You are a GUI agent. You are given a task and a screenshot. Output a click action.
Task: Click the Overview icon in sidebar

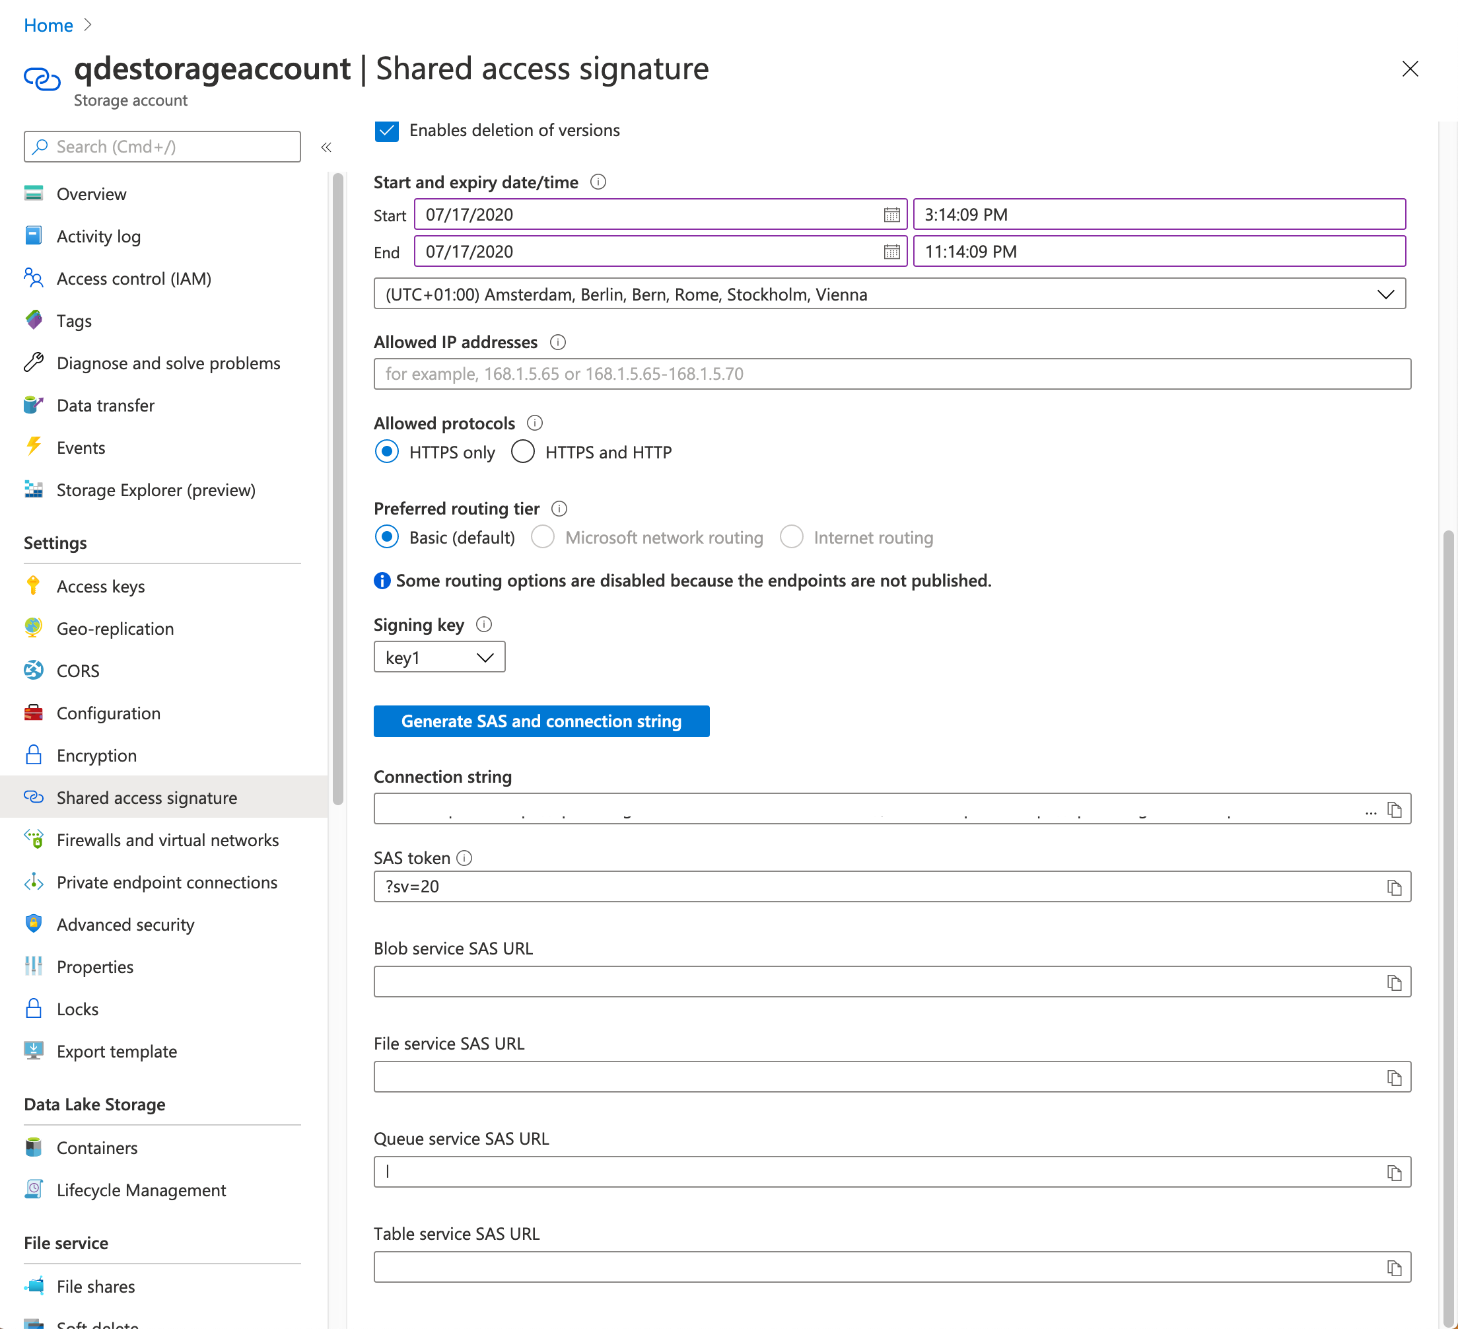pos(33,193)
